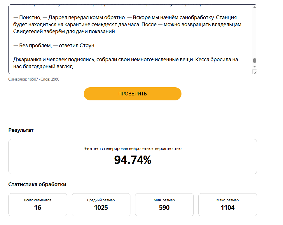Click the 'Статистика обработки' heading
Screen dimensions: 283x225
tap(37, 184)
